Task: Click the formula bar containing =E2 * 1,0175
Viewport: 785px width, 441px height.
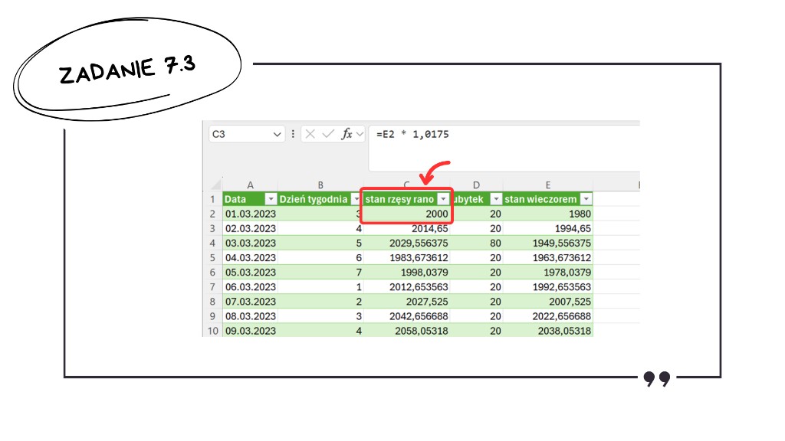Action: pyautogui.click(x=504, y=148)
